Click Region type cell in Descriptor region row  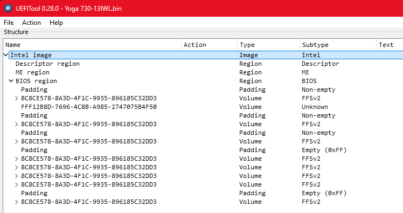point(251,64)
